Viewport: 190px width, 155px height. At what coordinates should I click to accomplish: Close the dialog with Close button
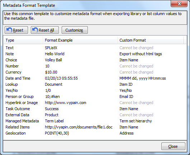click(x=173, y=146)
